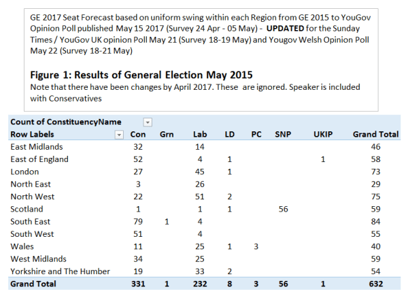The width and height of the screenshot is (408, 296).
Task: Click the overall grand total 632 cell
Action: [x=390, y=284]
